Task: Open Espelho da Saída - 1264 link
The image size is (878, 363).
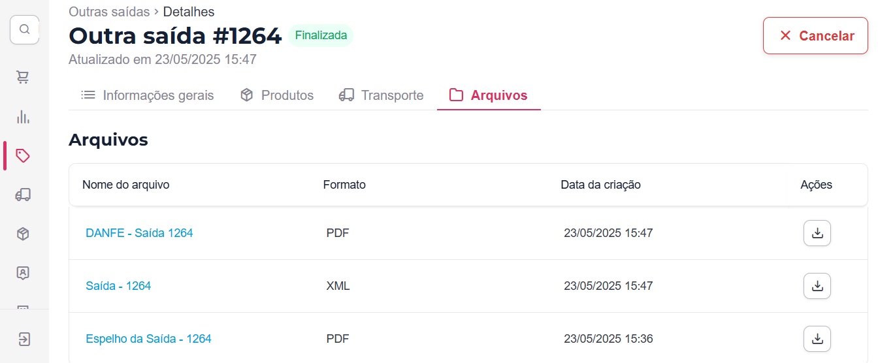Action: coord(148,339)
